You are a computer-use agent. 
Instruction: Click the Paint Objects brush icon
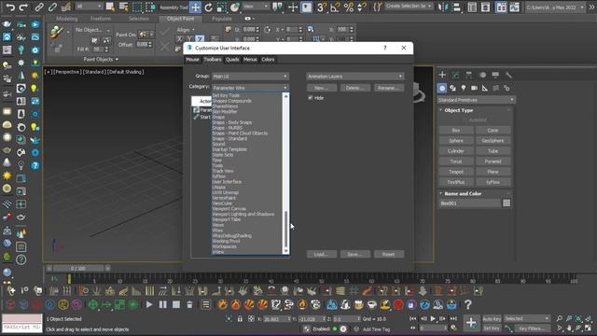56,32
